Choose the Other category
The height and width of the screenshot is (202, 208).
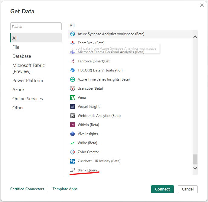(18, 108)
